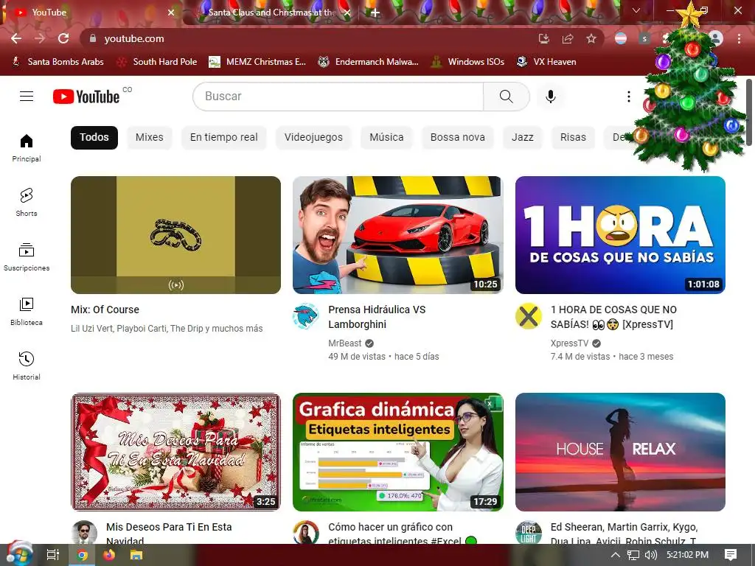Screen dimensions: 755x566
Task: Go back with the browser back arrow
Action: (x=16, y=38)
